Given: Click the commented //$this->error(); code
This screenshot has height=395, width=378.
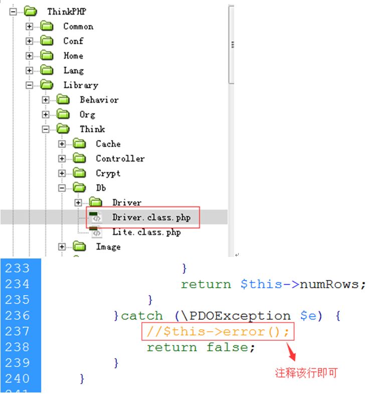Looking at the screenshot, I should pyautogui.click(x=218, y=332).
